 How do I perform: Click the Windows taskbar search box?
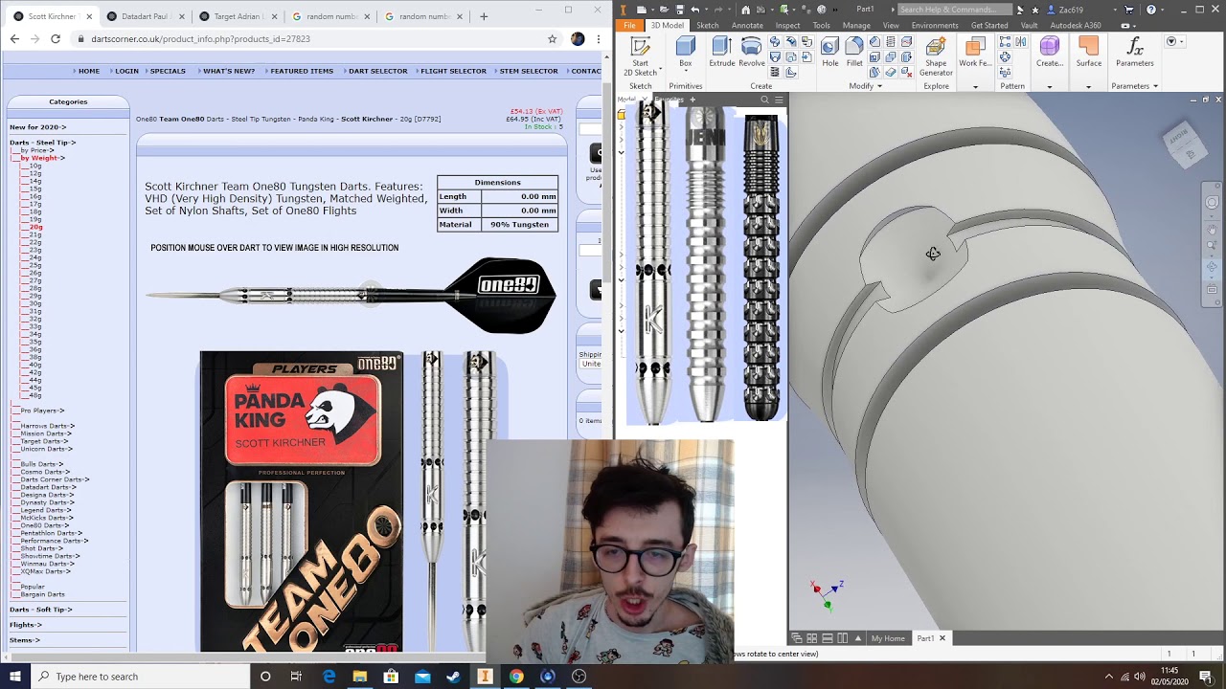[142, 677]
